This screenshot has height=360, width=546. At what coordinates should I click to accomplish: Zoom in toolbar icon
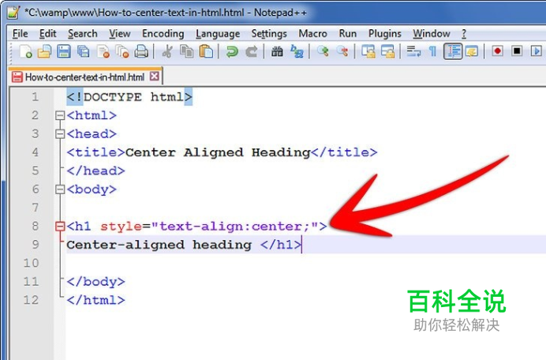coord(323,52)
